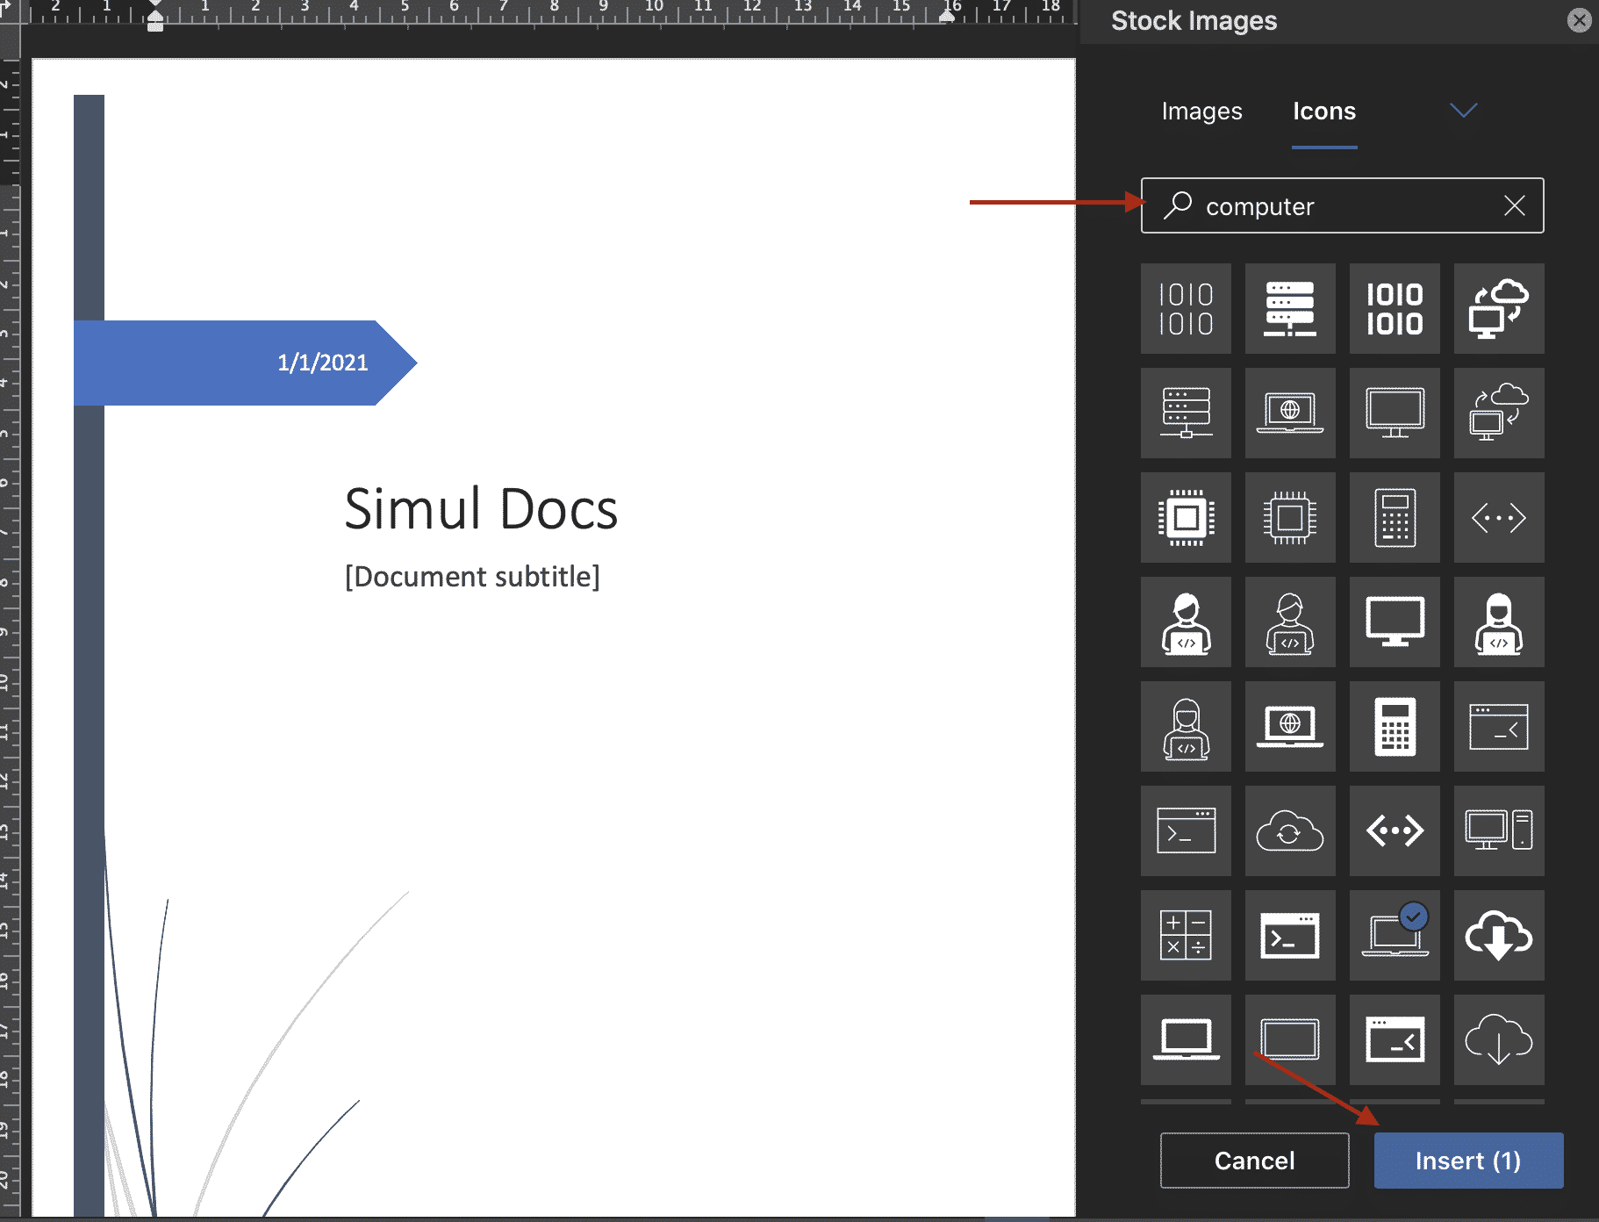Deselect the checked laptop icon
Screen dimensions: 1599x1222
[x=1395, y=935]
